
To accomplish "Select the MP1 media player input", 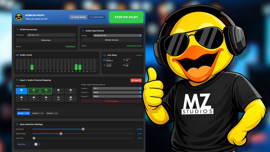I will 71,98.
